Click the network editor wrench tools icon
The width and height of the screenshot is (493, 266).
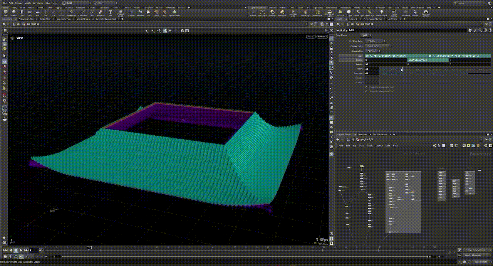coord(434,146)
